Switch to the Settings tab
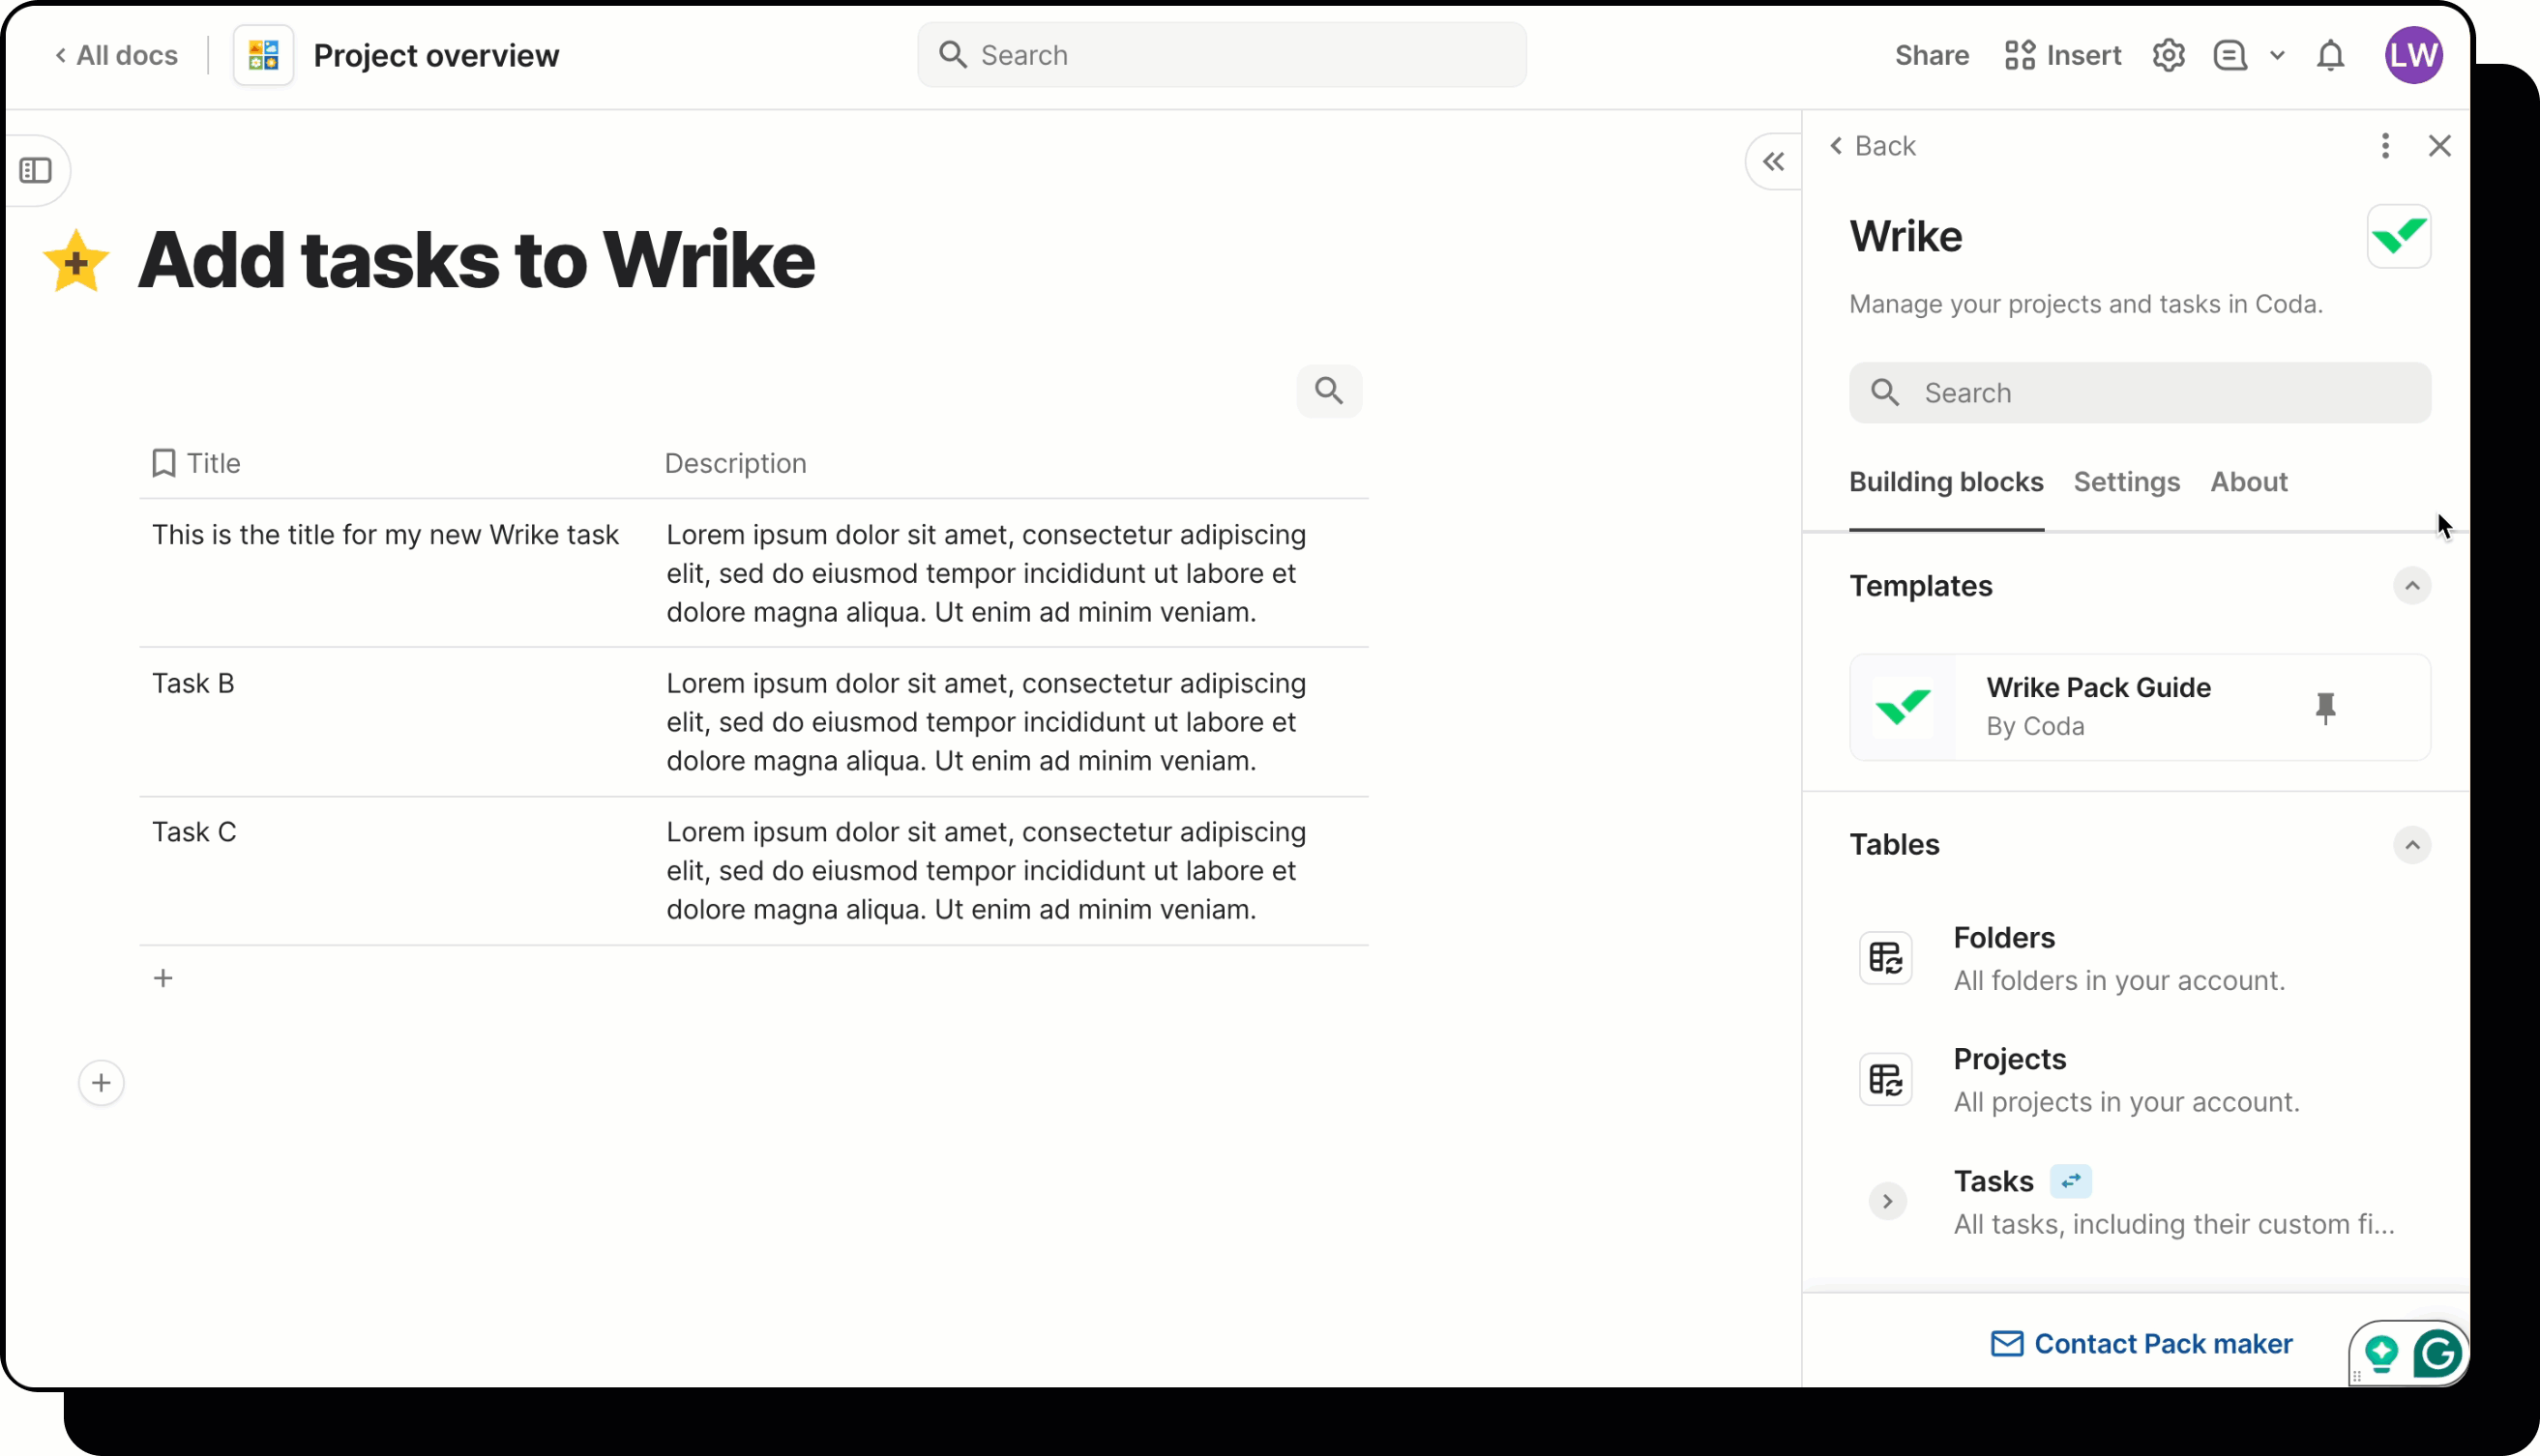The width and height of the screenshot is (2540, 1456). click(x=2127, y=482)
